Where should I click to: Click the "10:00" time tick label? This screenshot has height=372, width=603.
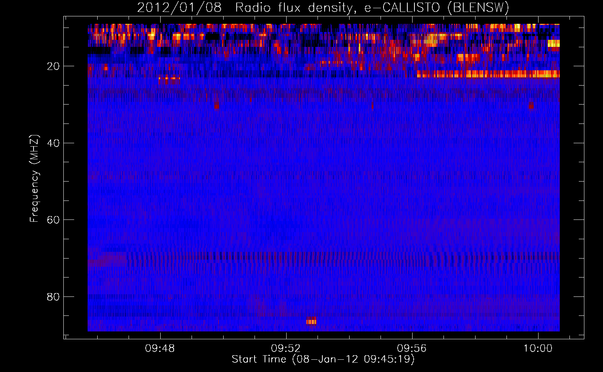click(538, 349)
